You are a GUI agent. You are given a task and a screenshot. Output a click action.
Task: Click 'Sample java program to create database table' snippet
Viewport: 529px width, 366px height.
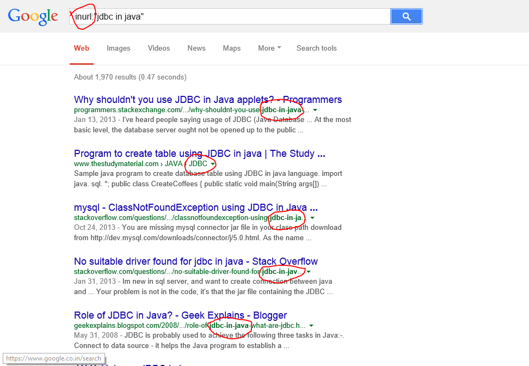pyautogui.click(x=208, y=179)
